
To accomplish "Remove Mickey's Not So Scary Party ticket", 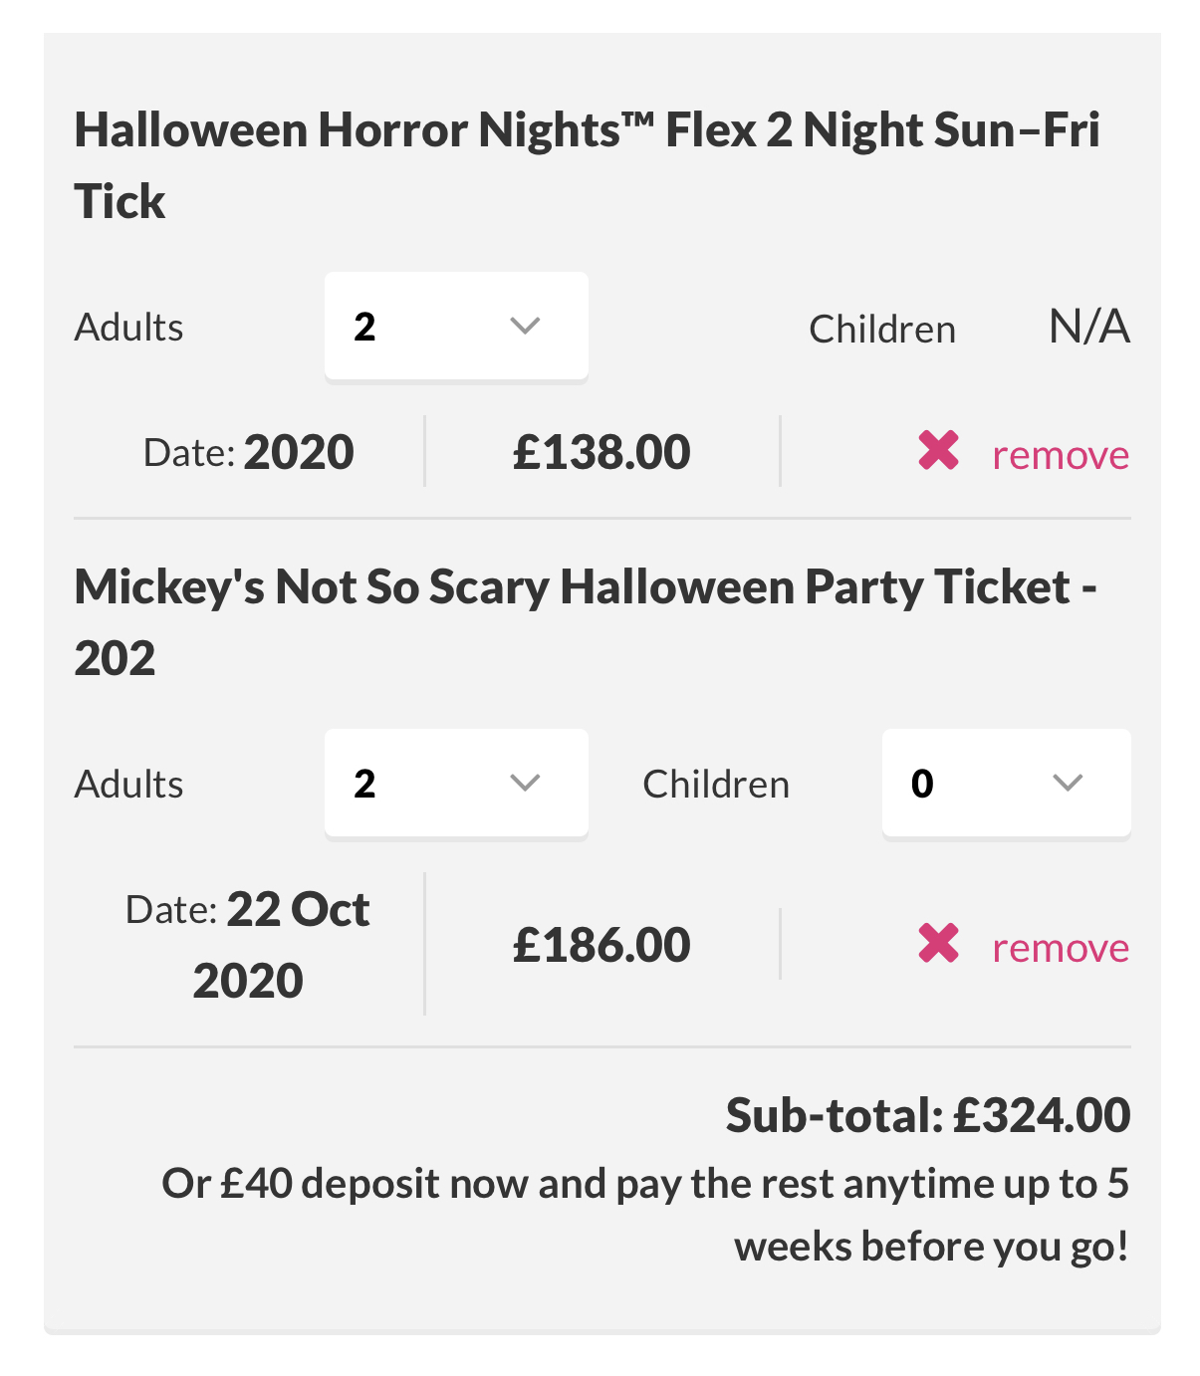I will pos(1061,948).
